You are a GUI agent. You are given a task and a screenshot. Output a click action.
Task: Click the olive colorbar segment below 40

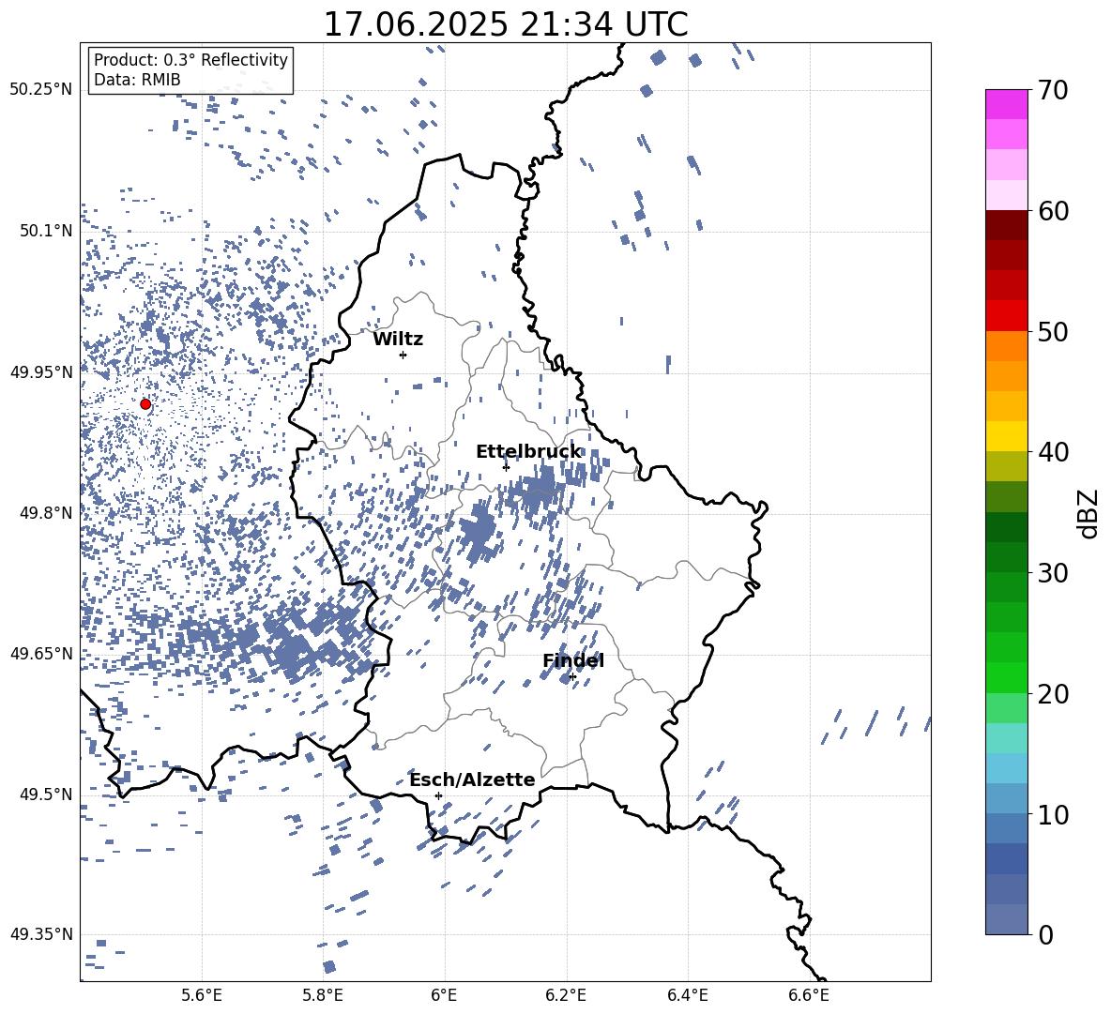[x=1006, y=466]
